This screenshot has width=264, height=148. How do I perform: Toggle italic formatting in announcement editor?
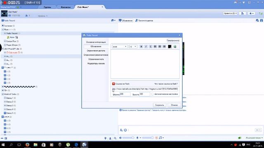click(146, 46)
